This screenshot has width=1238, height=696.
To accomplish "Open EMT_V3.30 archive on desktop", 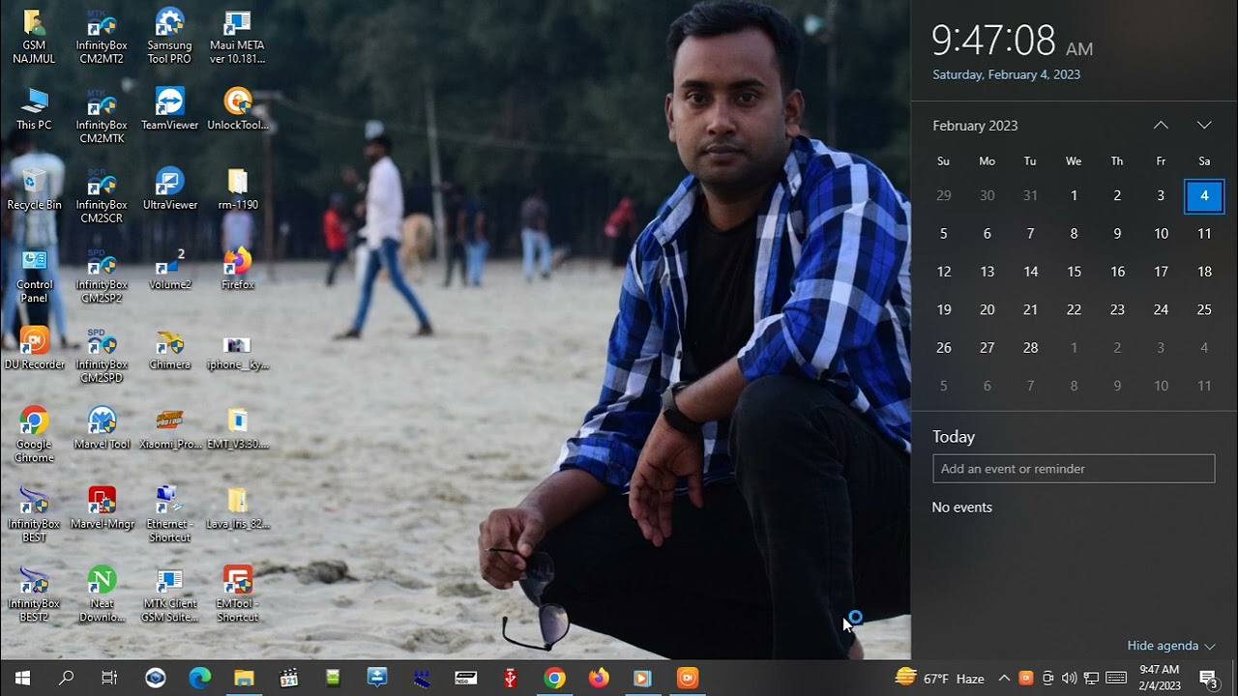I will (x=237, y=429).
